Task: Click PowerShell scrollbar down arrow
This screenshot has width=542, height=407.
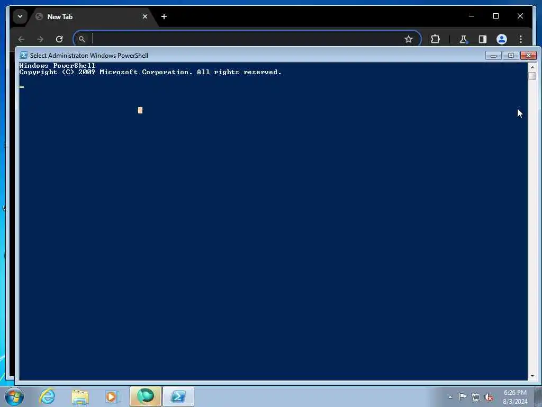Action: (532, 376)
